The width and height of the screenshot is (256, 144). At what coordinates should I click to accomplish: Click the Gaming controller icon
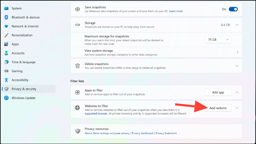pyautogui.click(x=6, y=71)
